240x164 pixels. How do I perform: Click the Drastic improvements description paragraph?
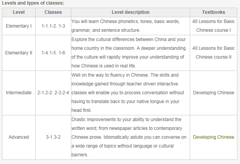point(129,137)
